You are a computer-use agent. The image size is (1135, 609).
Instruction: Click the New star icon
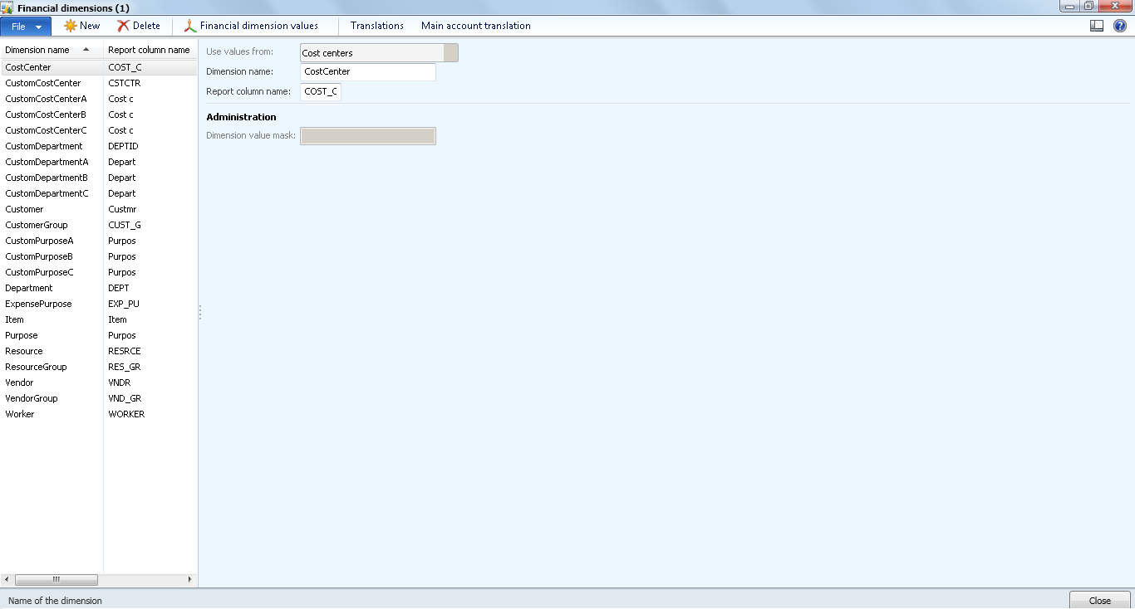pyautogui.click(x=71, y=26)
